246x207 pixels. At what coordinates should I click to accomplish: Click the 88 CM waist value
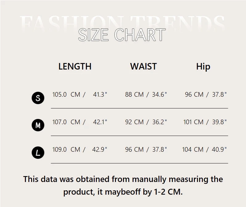click(x=134, y=95)
